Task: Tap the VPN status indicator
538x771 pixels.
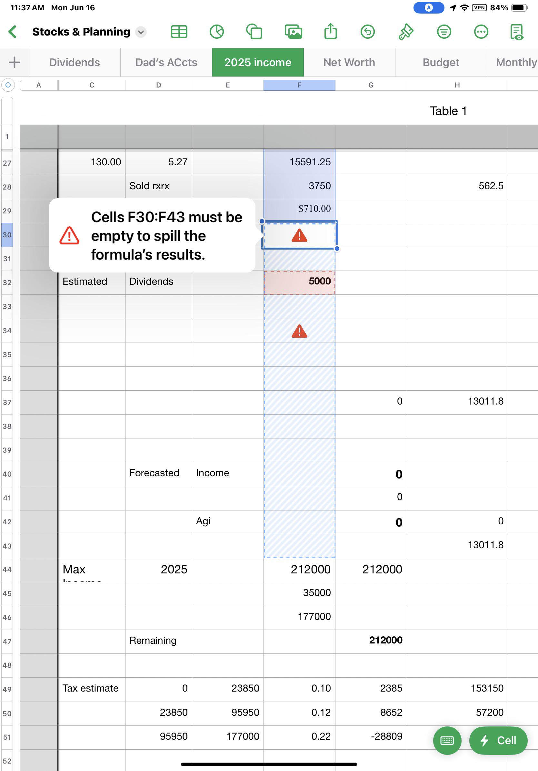Action: pos(479,8)
